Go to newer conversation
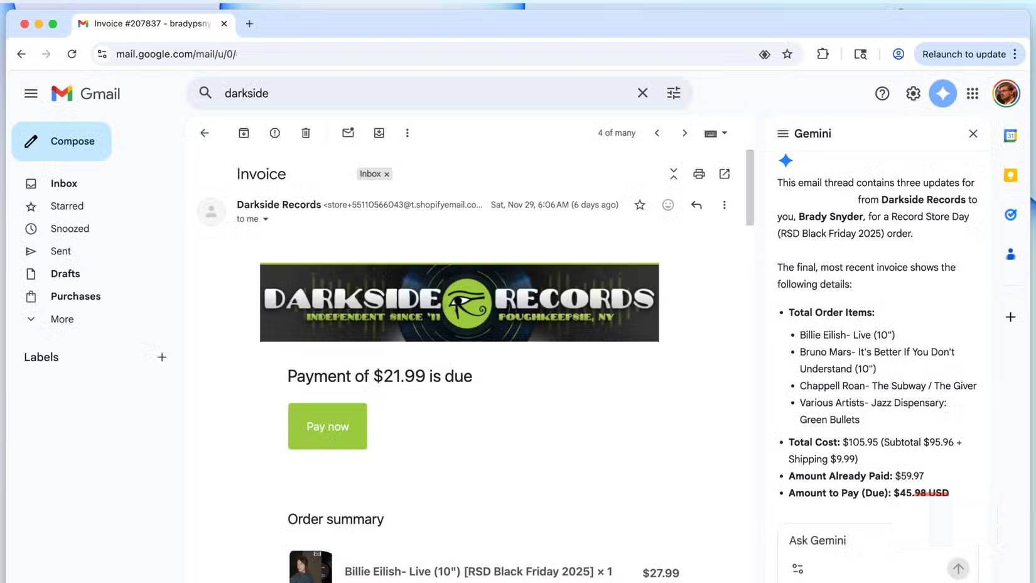Image resolution: width=1036 pixels, height=583 pixels. pos(657,133)
